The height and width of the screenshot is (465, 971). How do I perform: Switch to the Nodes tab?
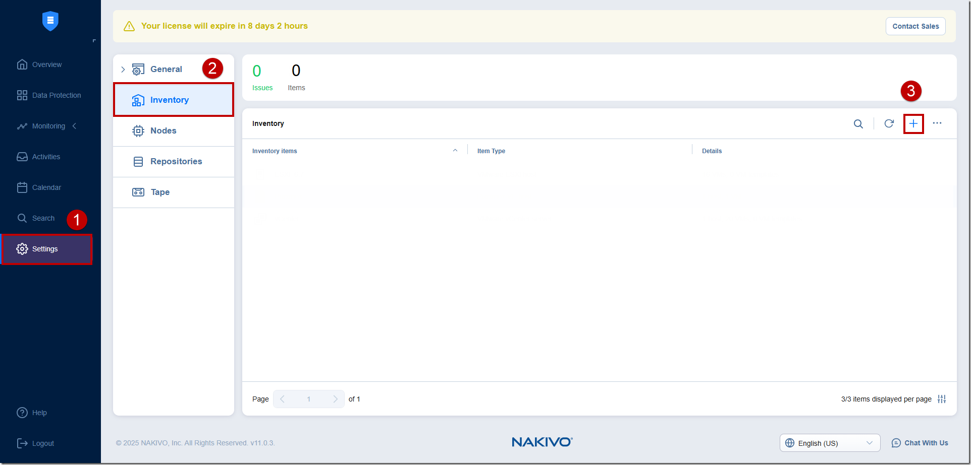pos(174,130)
